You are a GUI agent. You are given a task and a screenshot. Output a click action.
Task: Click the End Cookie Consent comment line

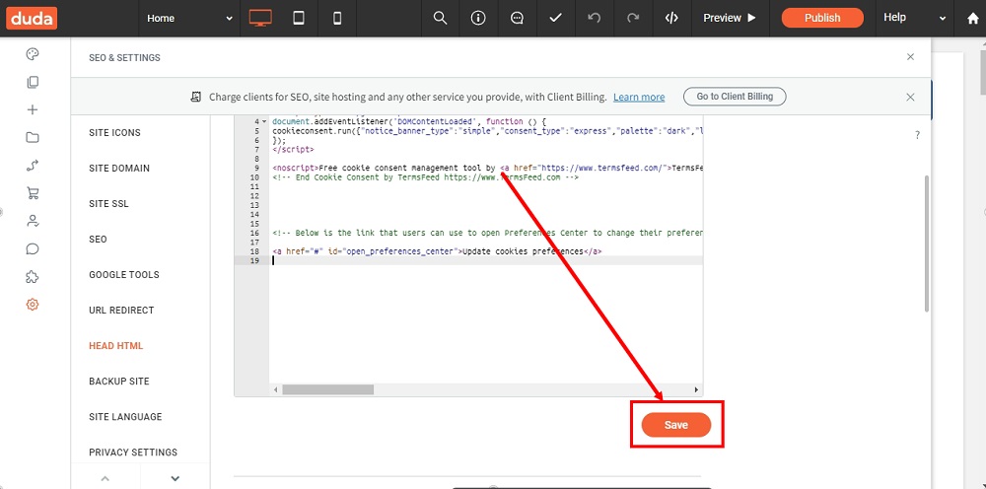point(425,177)
